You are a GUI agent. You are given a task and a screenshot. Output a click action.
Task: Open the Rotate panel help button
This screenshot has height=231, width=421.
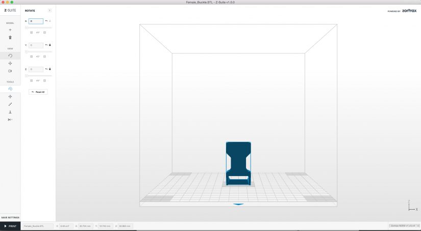pos(49,11)
